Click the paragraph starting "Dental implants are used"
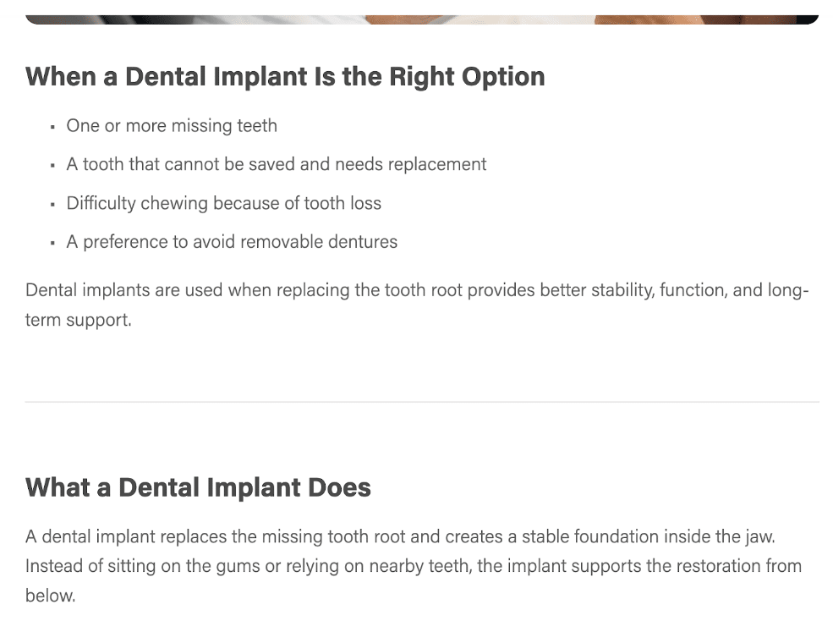833x632 pixels. coord(338,291)
